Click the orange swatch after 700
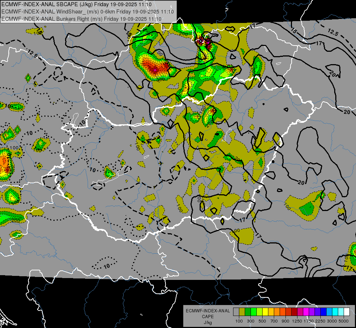Image resolution: width=356 pixels, height=328 pixels. click(277, 312)
